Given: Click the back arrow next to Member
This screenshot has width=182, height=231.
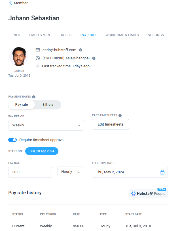Looking at the screenshot, I should click(10, 3).
